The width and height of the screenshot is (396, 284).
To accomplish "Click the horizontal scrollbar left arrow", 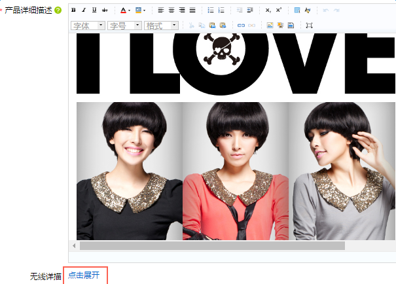I will (74, 245).
